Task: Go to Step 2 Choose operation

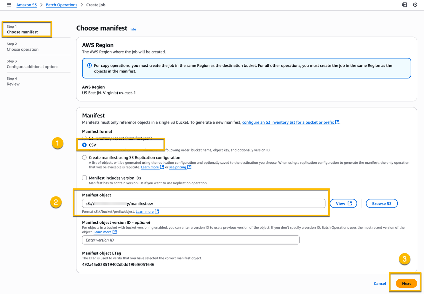Action: tap(23, 49)
